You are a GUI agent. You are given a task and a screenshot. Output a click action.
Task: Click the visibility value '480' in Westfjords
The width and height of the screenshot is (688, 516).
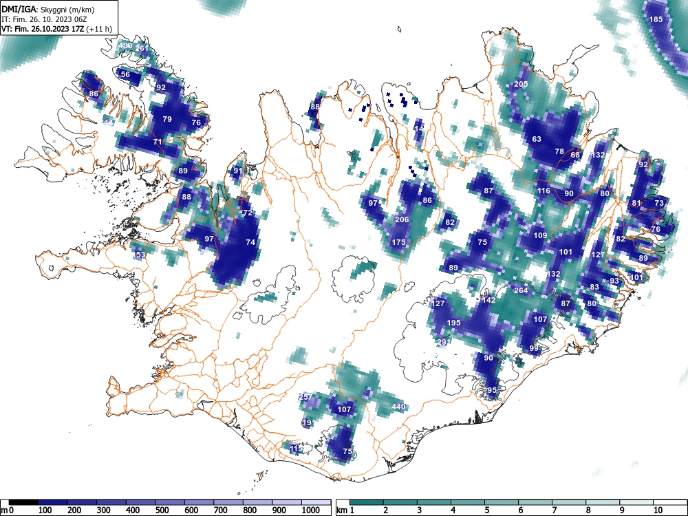coord(125,45)
